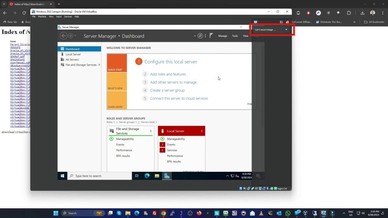Click the bookmarks overflow chevron in Chrome
The width and height of the screenshot is (388, 218).
pyautogui.click(x=354, y=22)
